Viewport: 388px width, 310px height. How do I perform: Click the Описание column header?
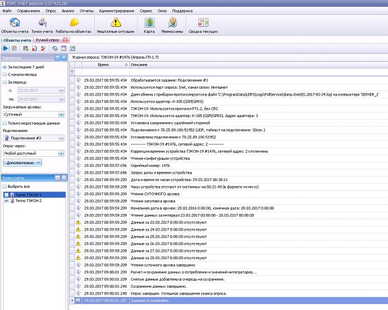pyautogui.click(x=259, y=64)
